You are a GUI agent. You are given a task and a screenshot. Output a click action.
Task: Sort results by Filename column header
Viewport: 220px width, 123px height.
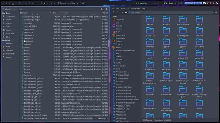coord(36,13)
